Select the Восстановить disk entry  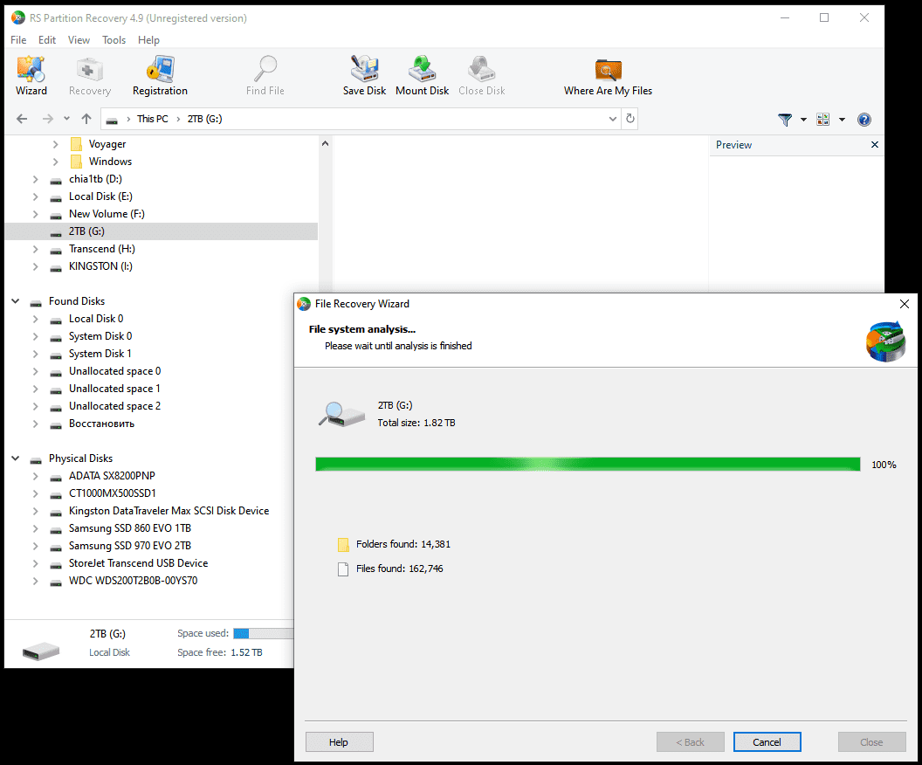[101, 424]
